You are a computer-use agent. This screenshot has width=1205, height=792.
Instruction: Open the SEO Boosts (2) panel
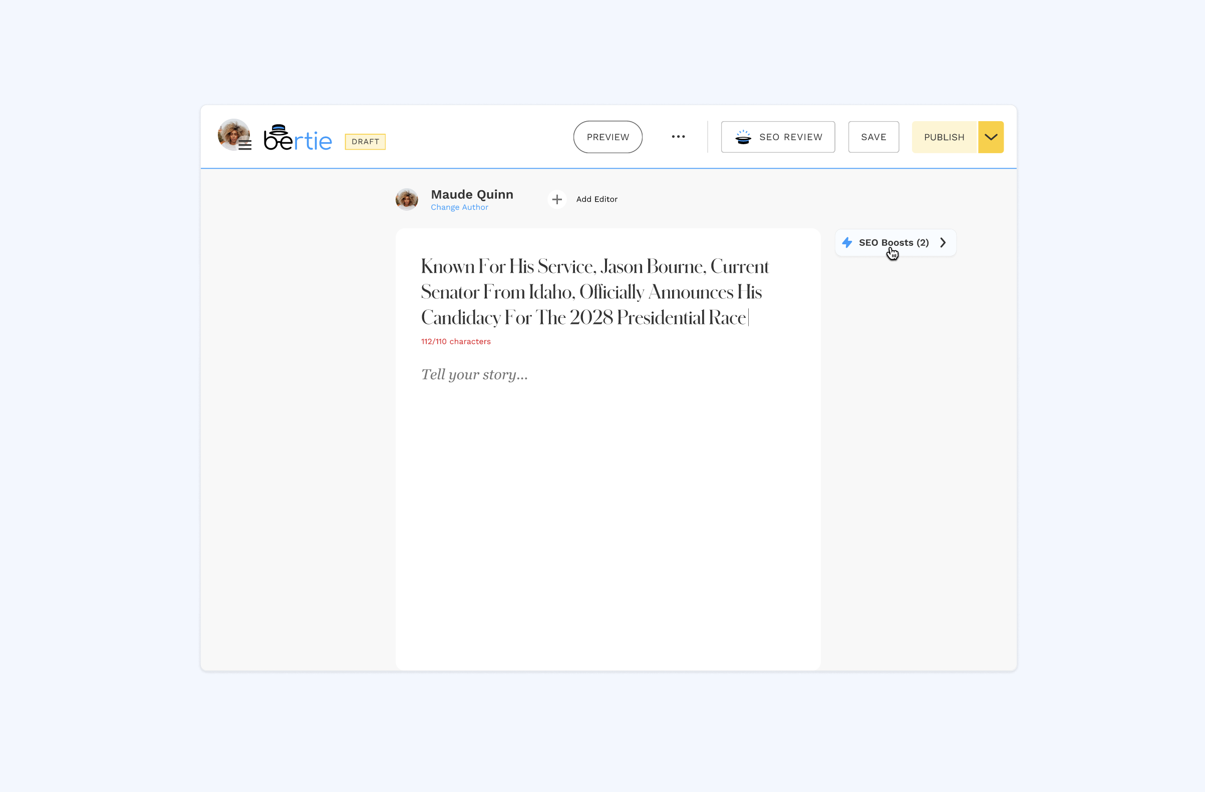pyautogui.click(x=893, y=242)
